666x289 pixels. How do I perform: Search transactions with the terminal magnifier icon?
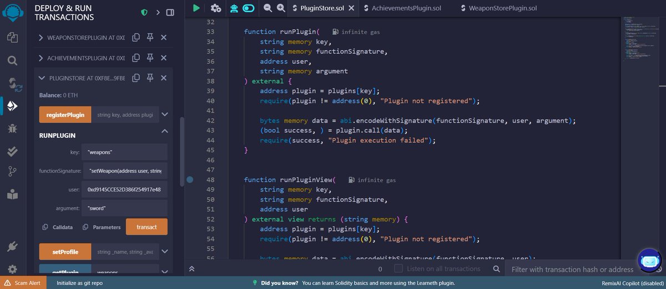pyautogui.click(x=497, y=269)
